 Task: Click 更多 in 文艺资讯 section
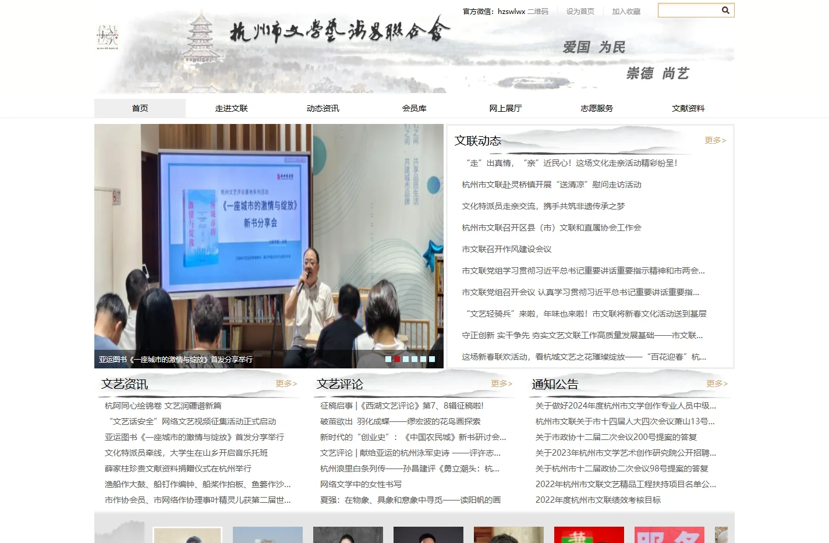pos(286,384)
